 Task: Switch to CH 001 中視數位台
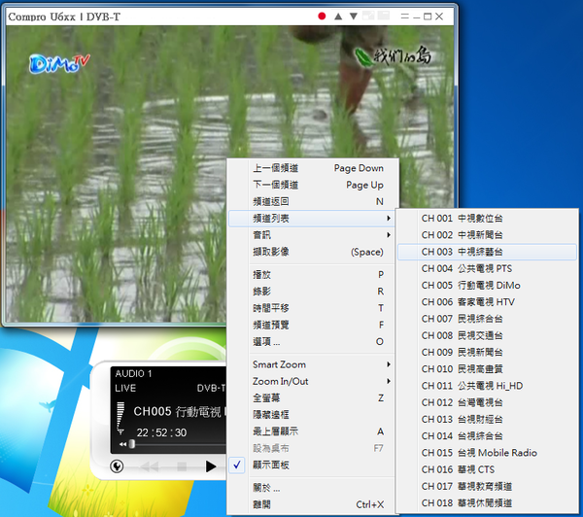(487, 219)
